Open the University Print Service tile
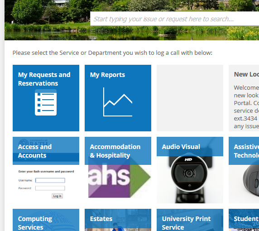 (x=190, y=220)
